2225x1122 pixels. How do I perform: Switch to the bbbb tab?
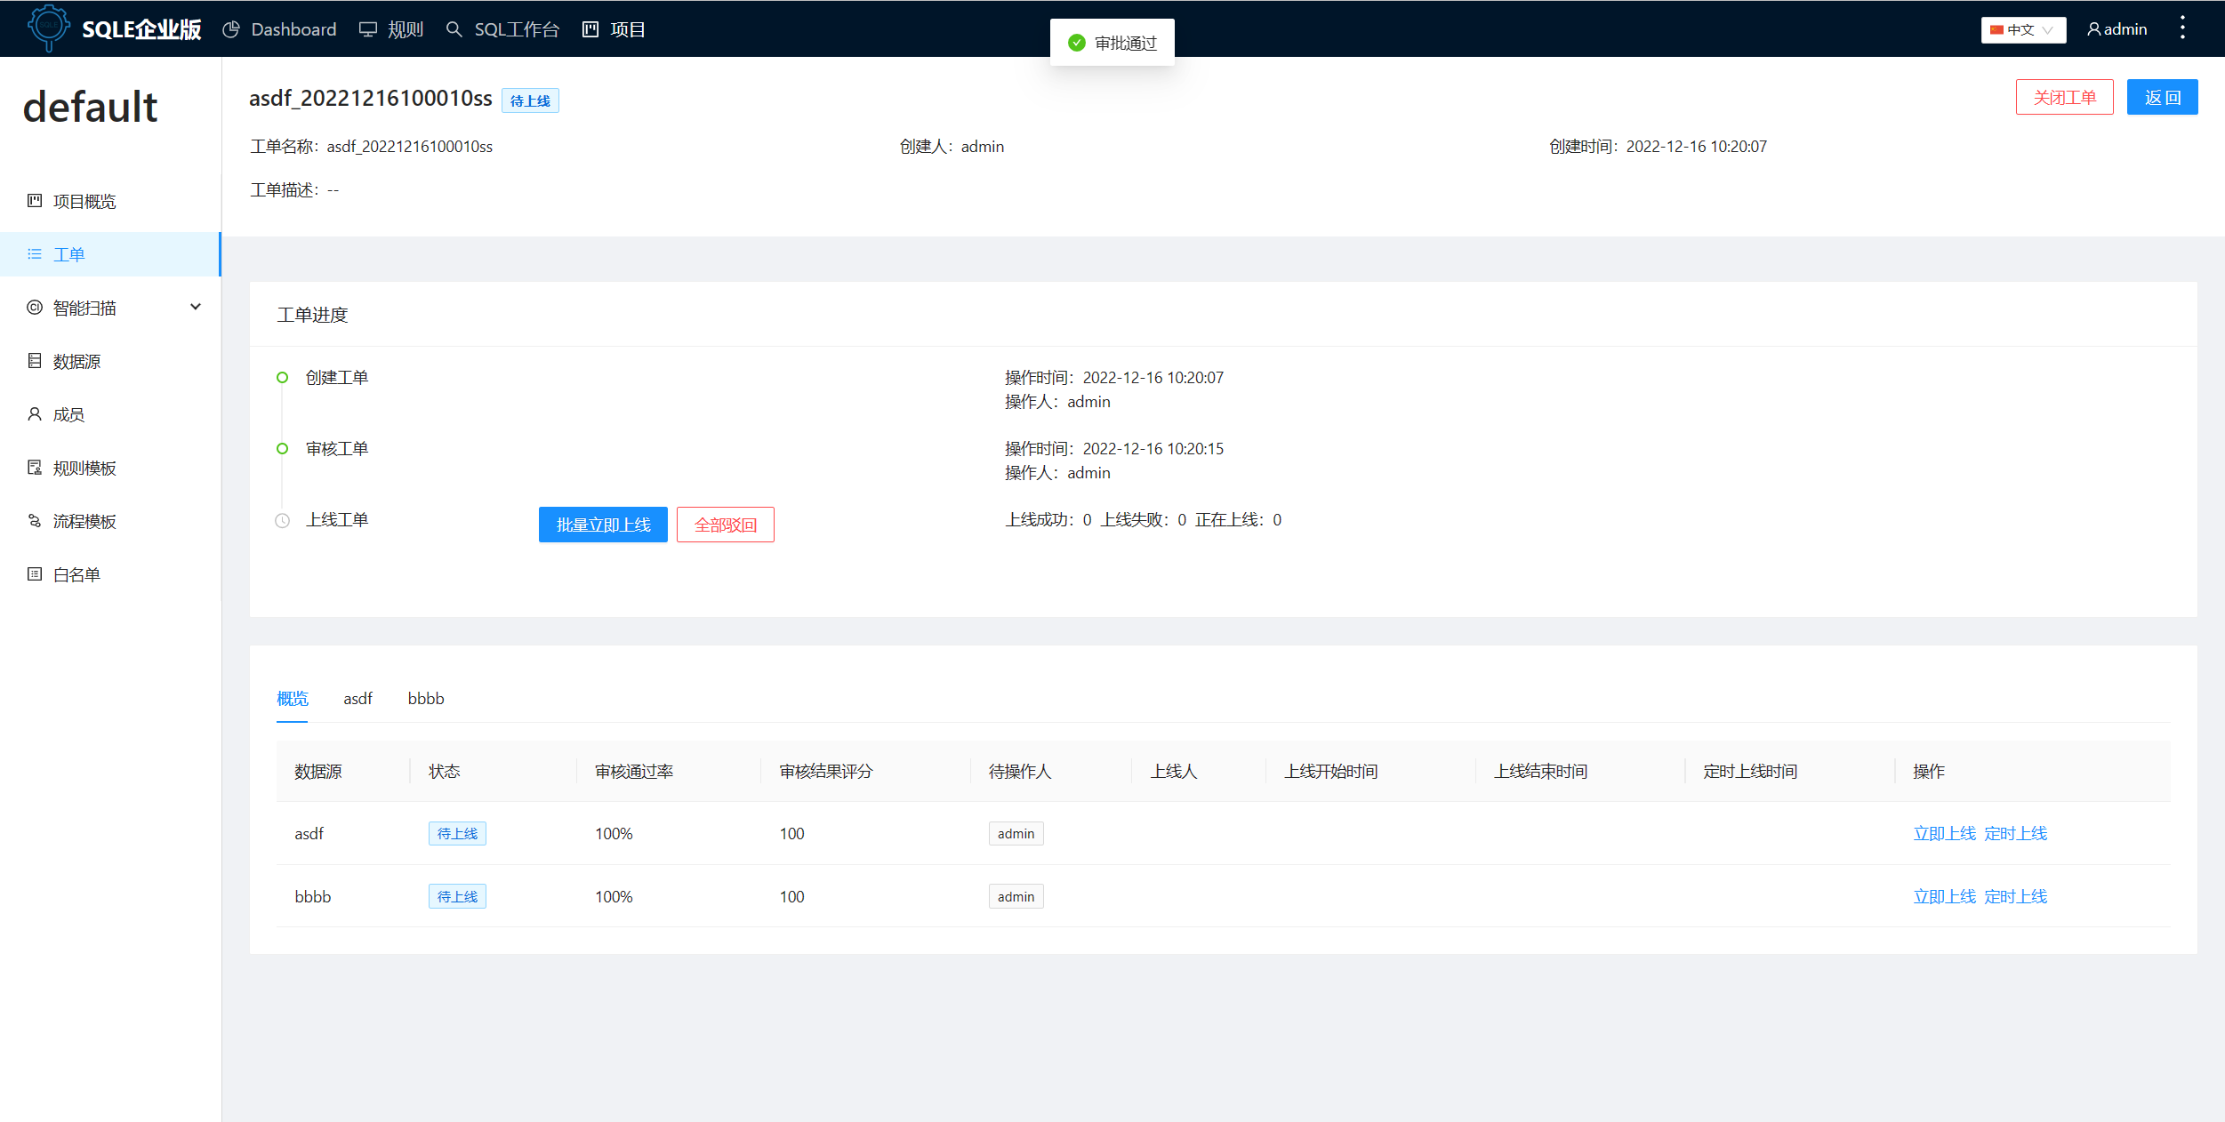click(x=425, y=699)
